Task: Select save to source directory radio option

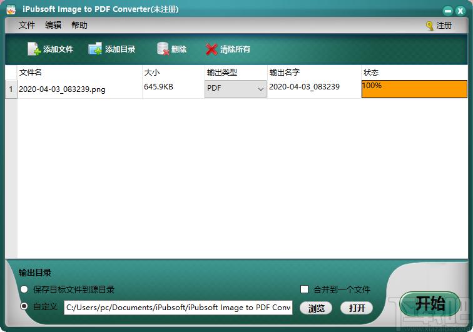Action: tap(24, 289)
